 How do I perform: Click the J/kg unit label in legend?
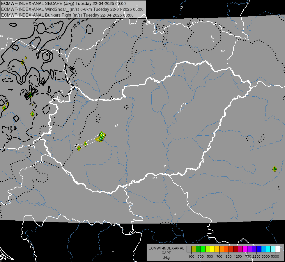[x=166, y=258]
